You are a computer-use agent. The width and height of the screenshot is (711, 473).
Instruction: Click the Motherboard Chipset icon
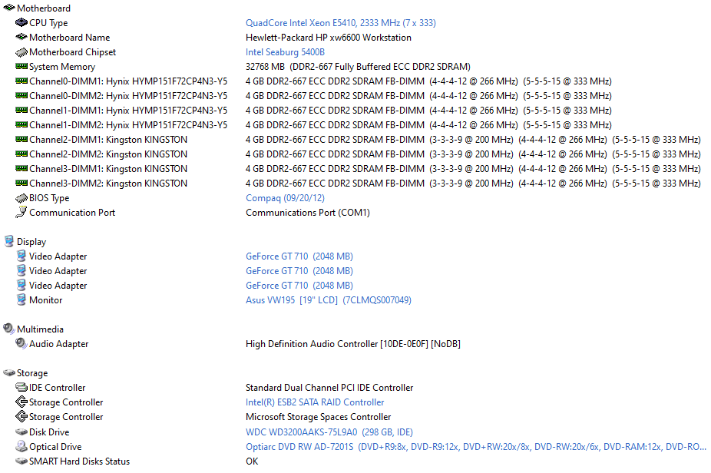(21, 52)
